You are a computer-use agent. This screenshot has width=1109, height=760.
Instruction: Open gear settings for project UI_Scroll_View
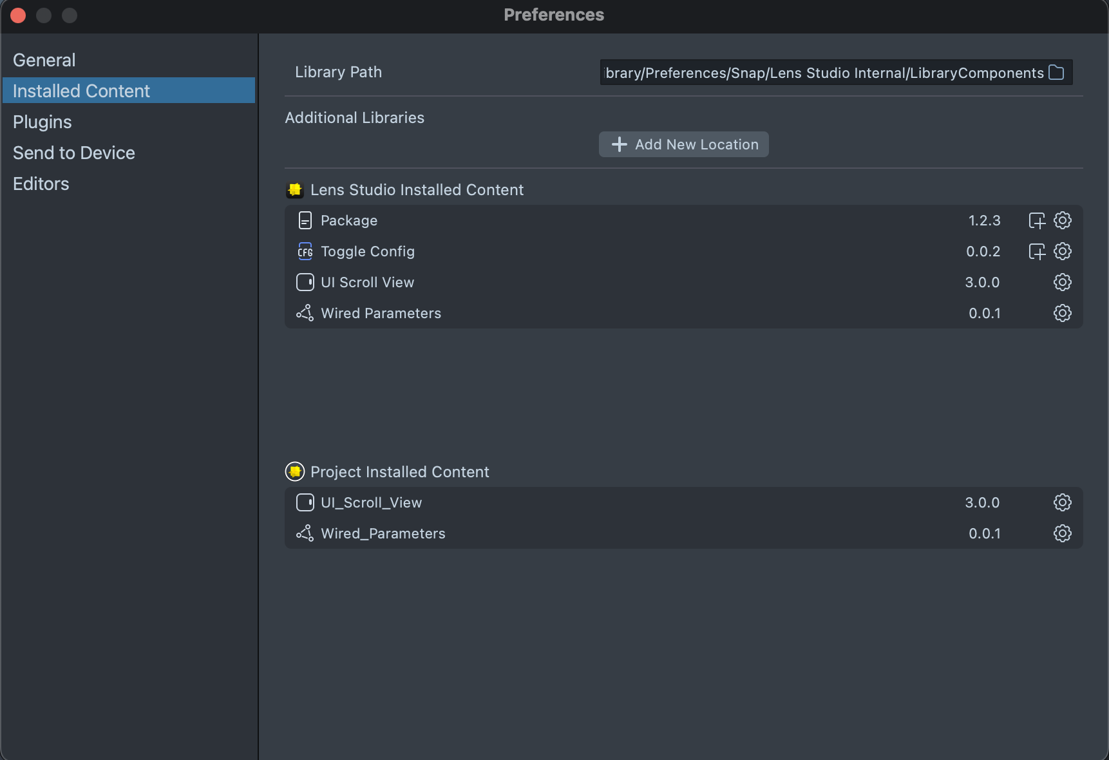1062,502
